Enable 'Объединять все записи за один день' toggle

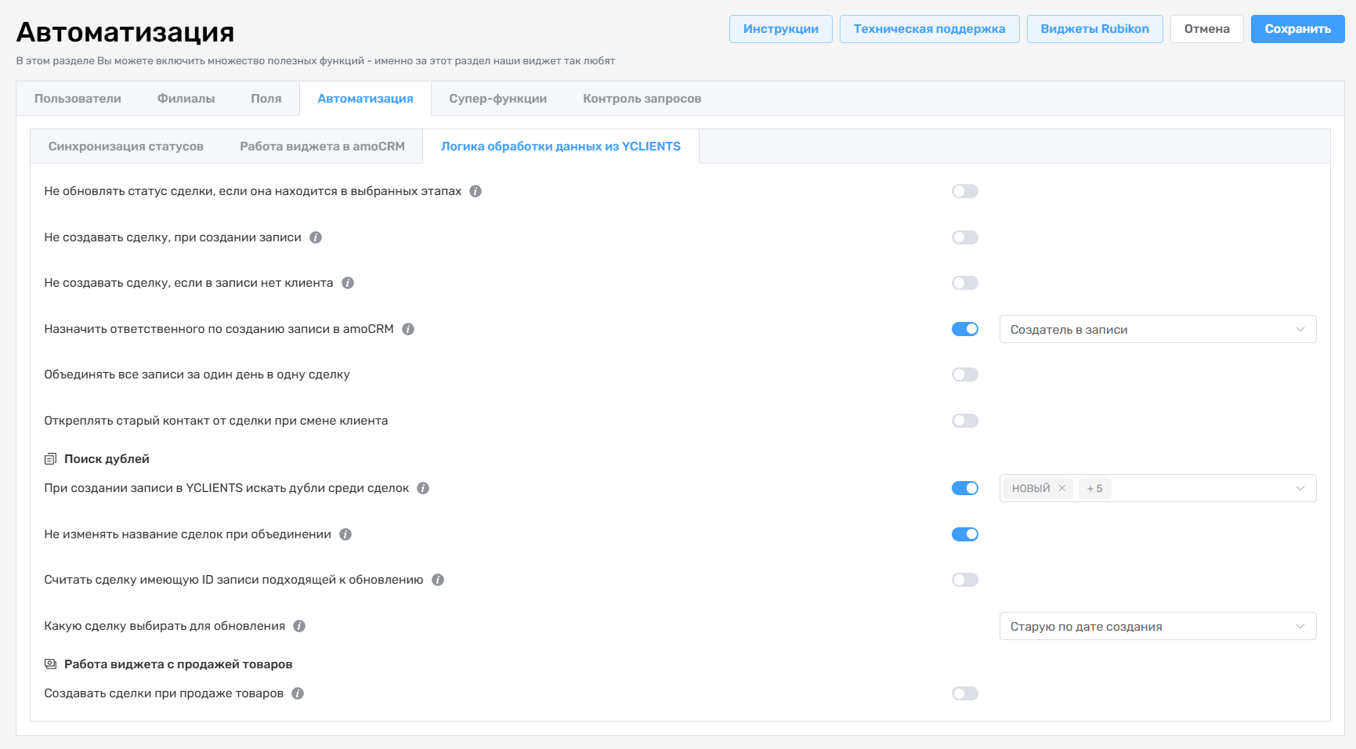965,374
